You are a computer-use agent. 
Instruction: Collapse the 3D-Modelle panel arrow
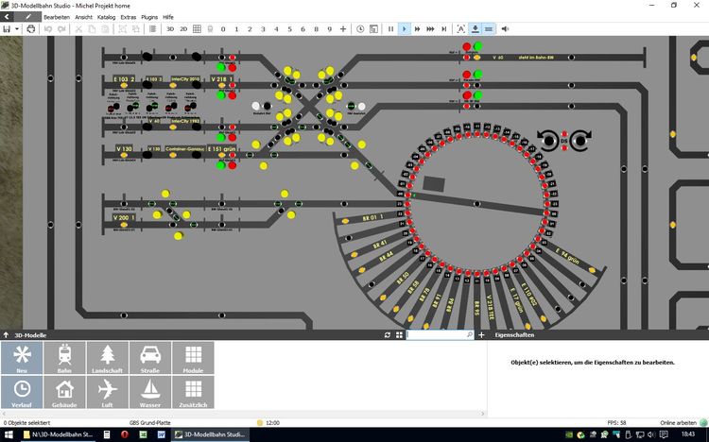click(x=6, y=335)
